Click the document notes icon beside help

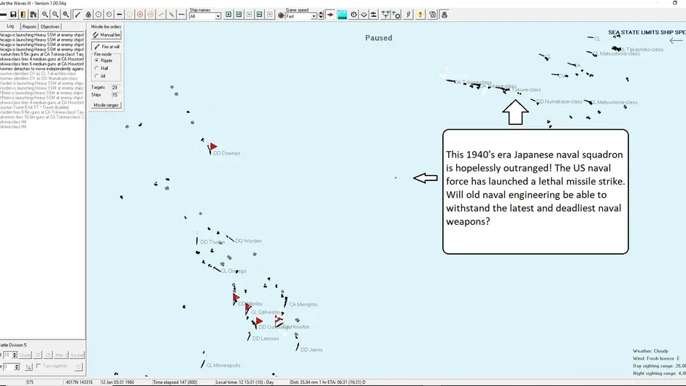(x=433, y=15)
